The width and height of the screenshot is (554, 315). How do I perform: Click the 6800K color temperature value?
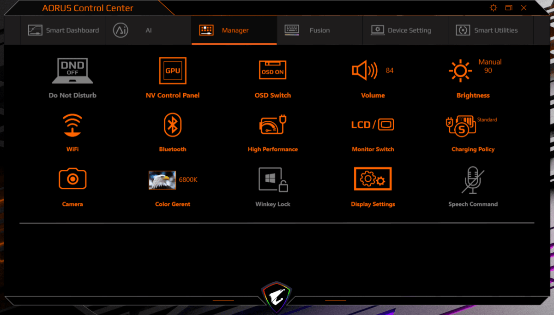coord(188,179)
